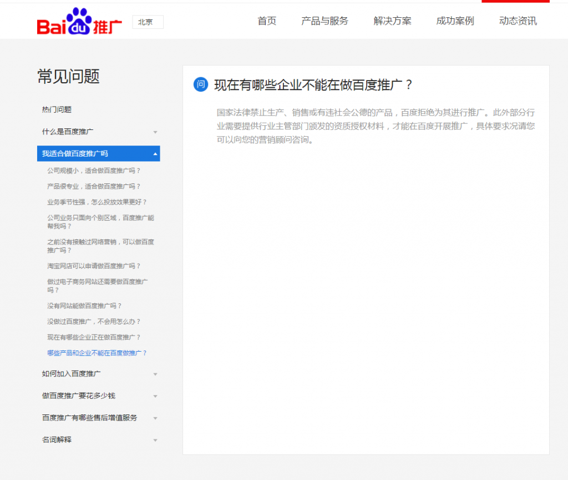The image size is (568, 480).
Task: Open question 公司业务只面向个别区域
Action: pos(101,222)
